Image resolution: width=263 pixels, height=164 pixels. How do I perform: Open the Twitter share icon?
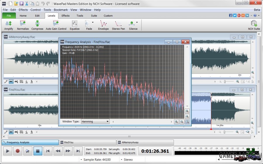[x=235, y=15]
